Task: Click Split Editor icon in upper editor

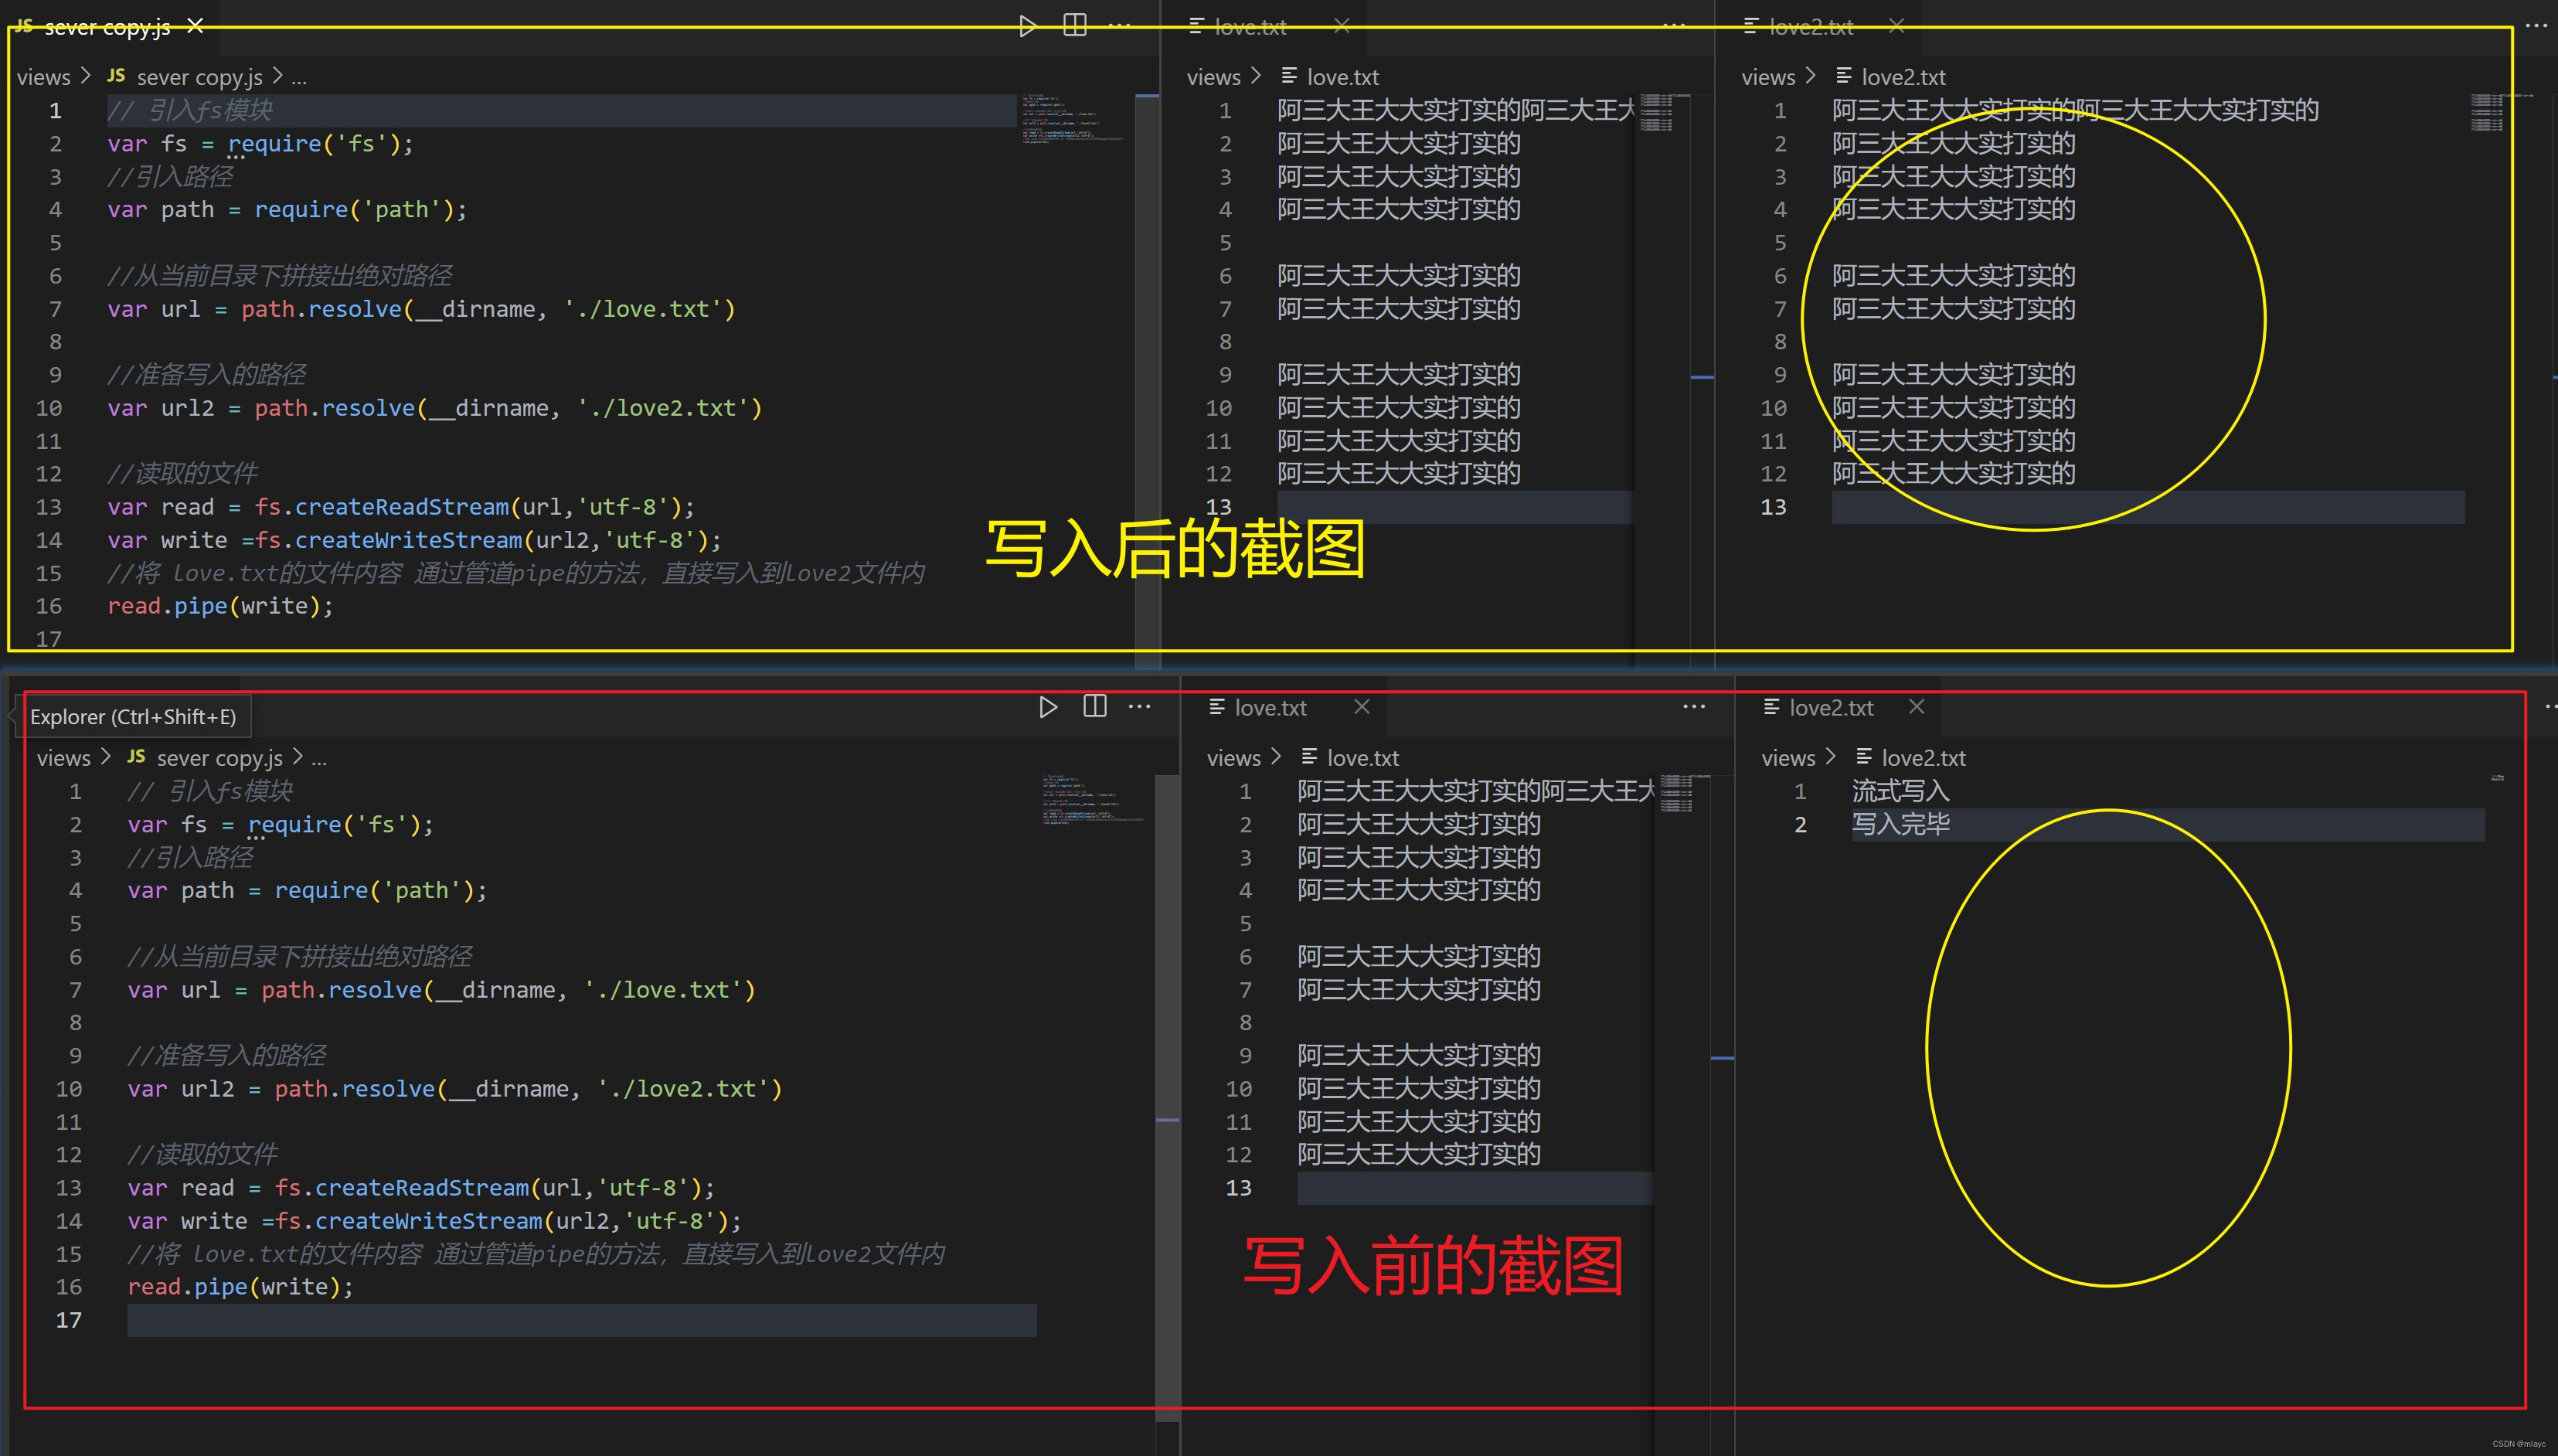Action: (1074, 25)
